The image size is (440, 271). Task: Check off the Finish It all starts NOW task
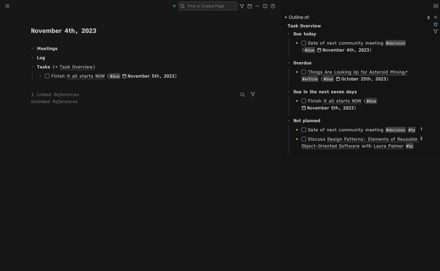click(x=47, y=76)
